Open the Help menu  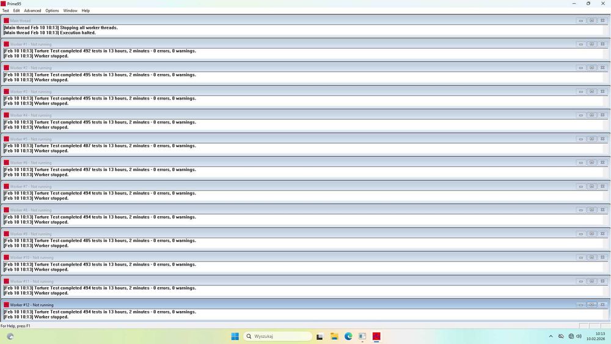[x=86, y=10]
